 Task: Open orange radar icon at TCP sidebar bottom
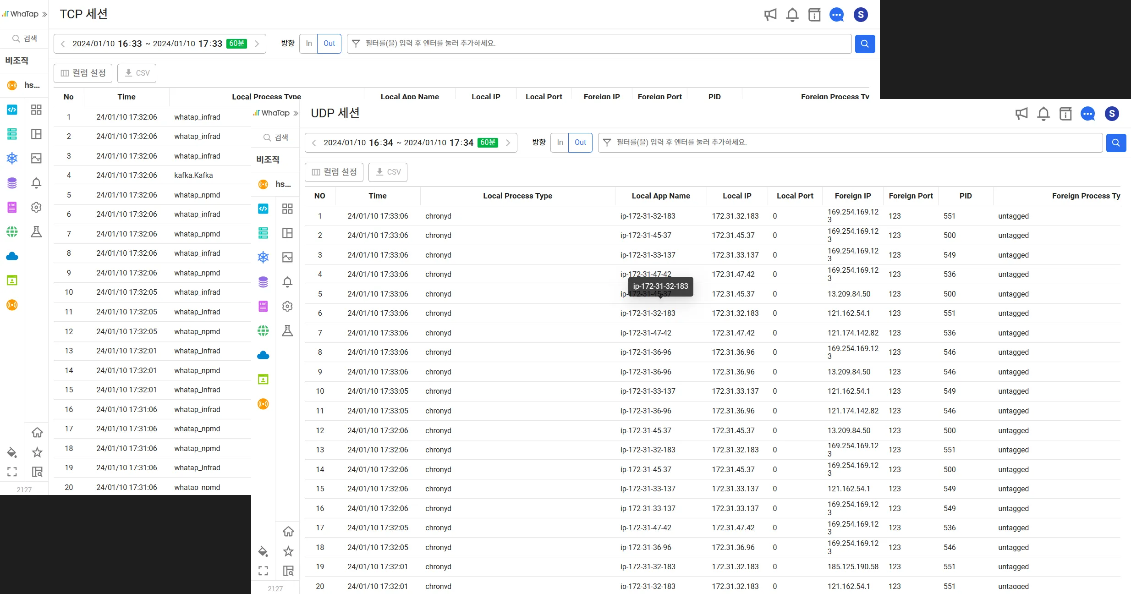(12, 305)
